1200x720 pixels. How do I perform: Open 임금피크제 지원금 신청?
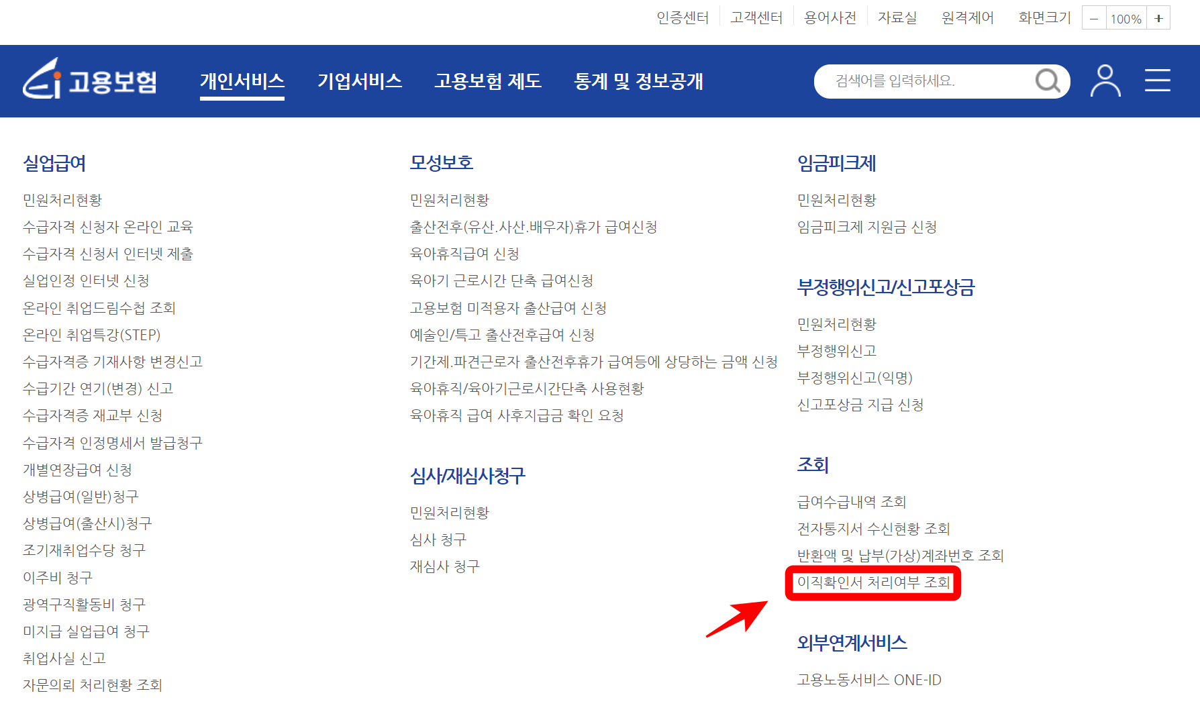867,227
